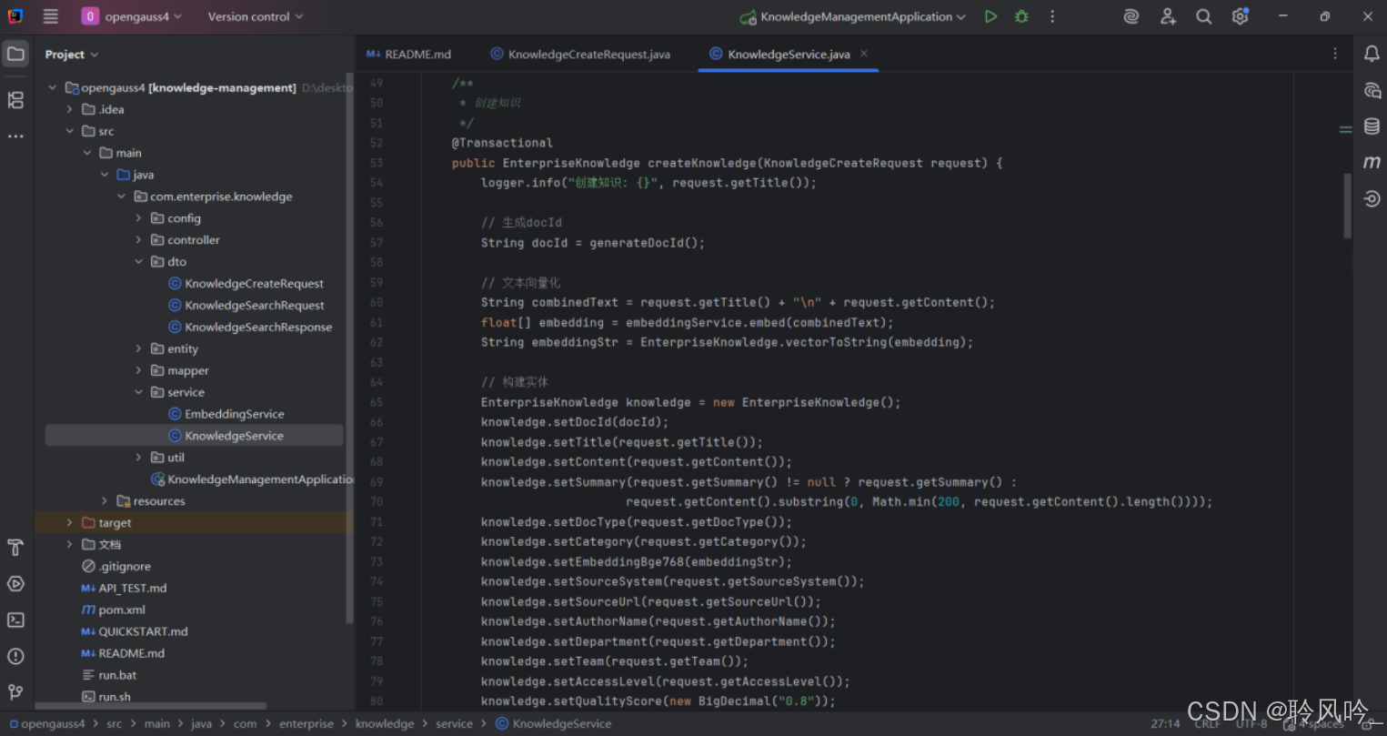Click the KnowledgeService breadcrumb

click(553, 724)
